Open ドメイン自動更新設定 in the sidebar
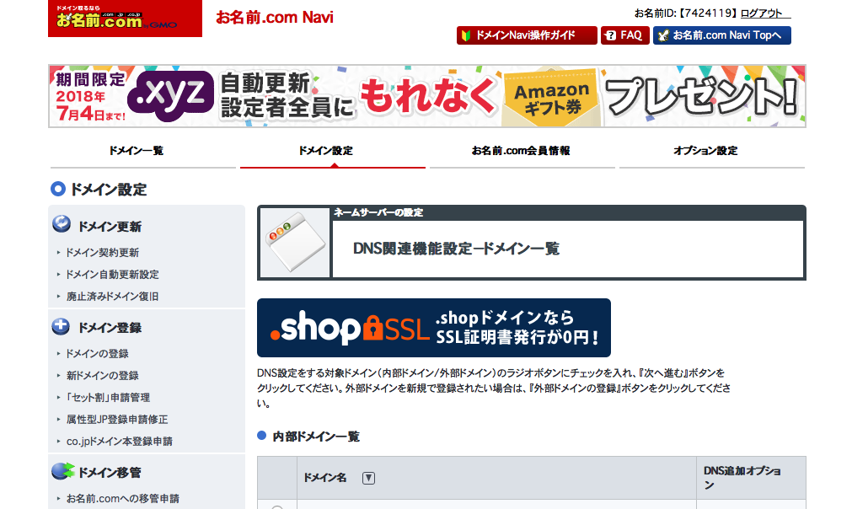852x509 pixels. (x=112, y=275)
